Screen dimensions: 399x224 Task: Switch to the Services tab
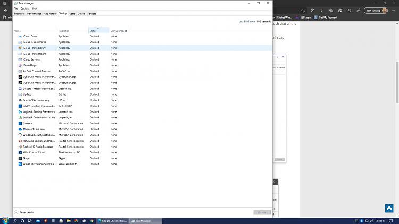tap(92, 14)
